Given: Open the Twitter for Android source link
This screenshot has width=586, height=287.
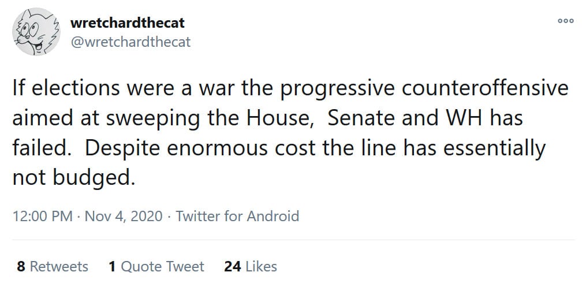Looking at the screenshot, I should (x=237, y=217).
